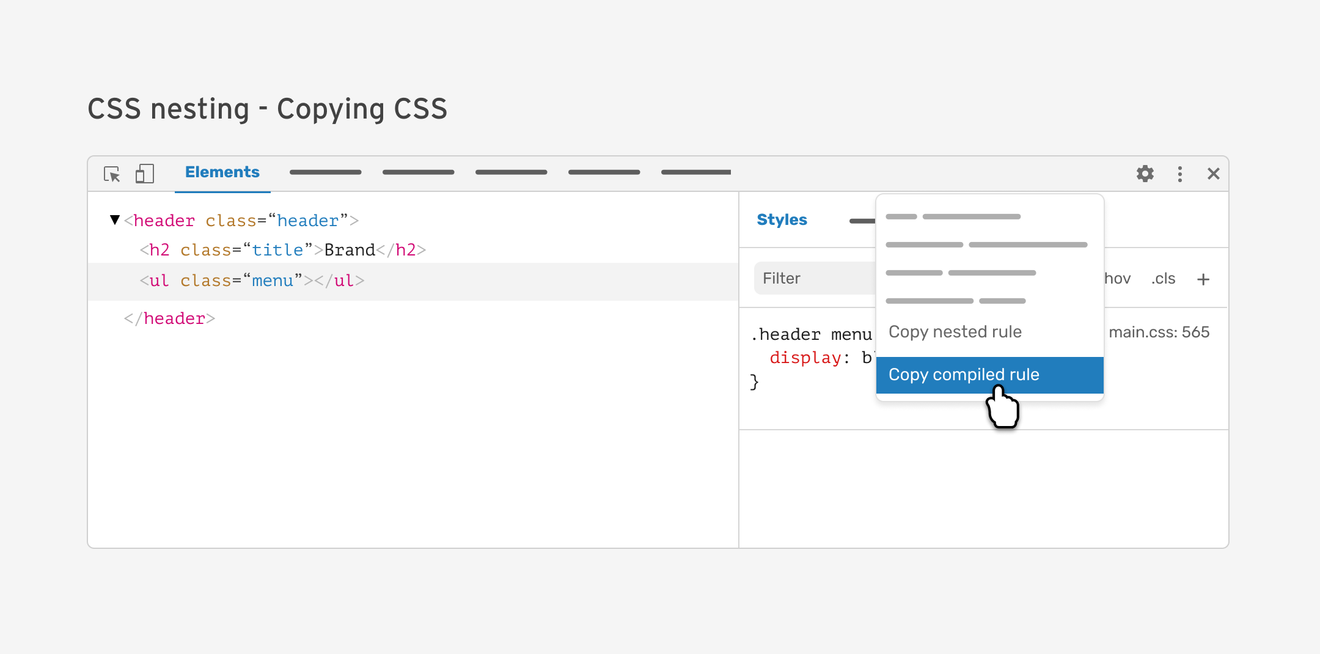Activate the inspect element picker icon
Viewport: 1320px width, 654px height.
tap(112, 174)
